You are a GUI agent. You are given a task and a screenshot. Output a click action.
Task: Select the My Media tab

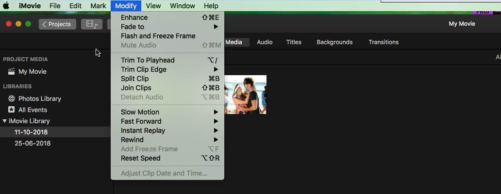tap(236, 42)
